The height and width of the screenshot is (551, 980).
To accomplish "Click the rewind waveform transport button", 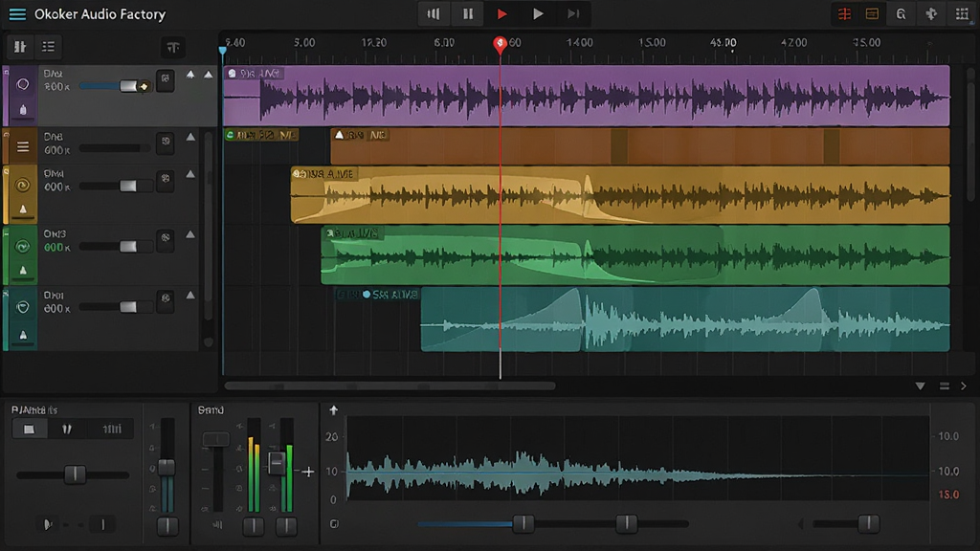I will pyautogui.click(x=434, y=13).
